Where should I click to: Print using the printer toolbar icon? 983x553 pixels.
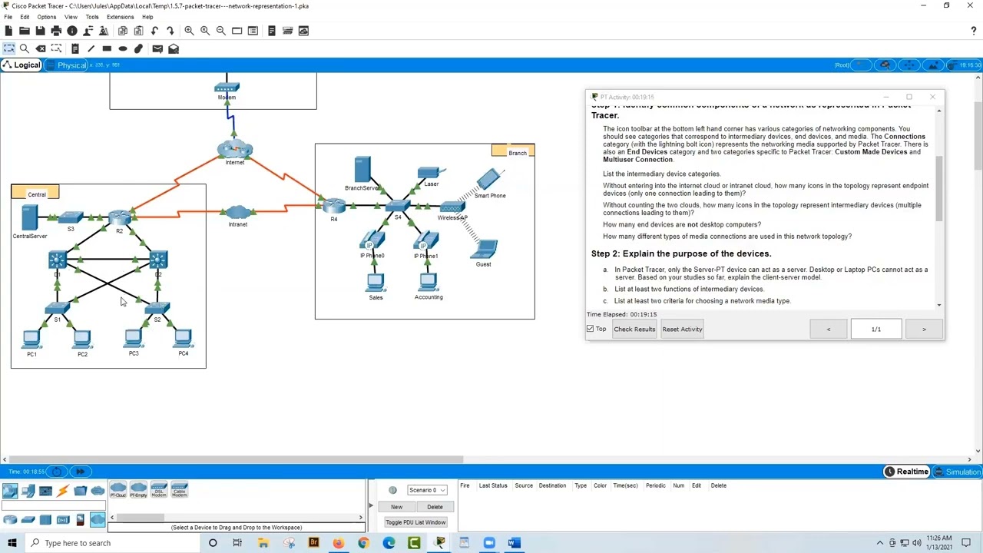point(56,31)
